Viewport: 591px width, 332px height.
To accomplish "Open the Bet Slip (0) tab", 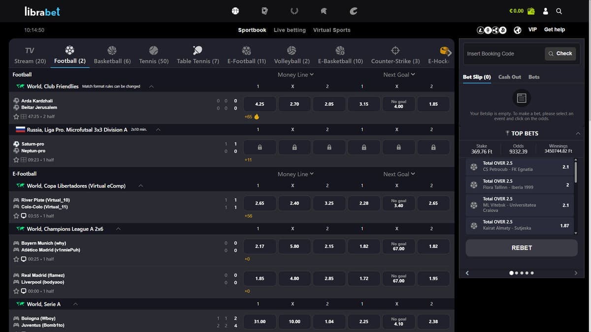I will tap(477, 77).
